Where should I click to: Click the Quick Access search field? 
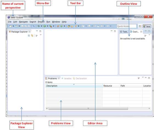point(127,26)
